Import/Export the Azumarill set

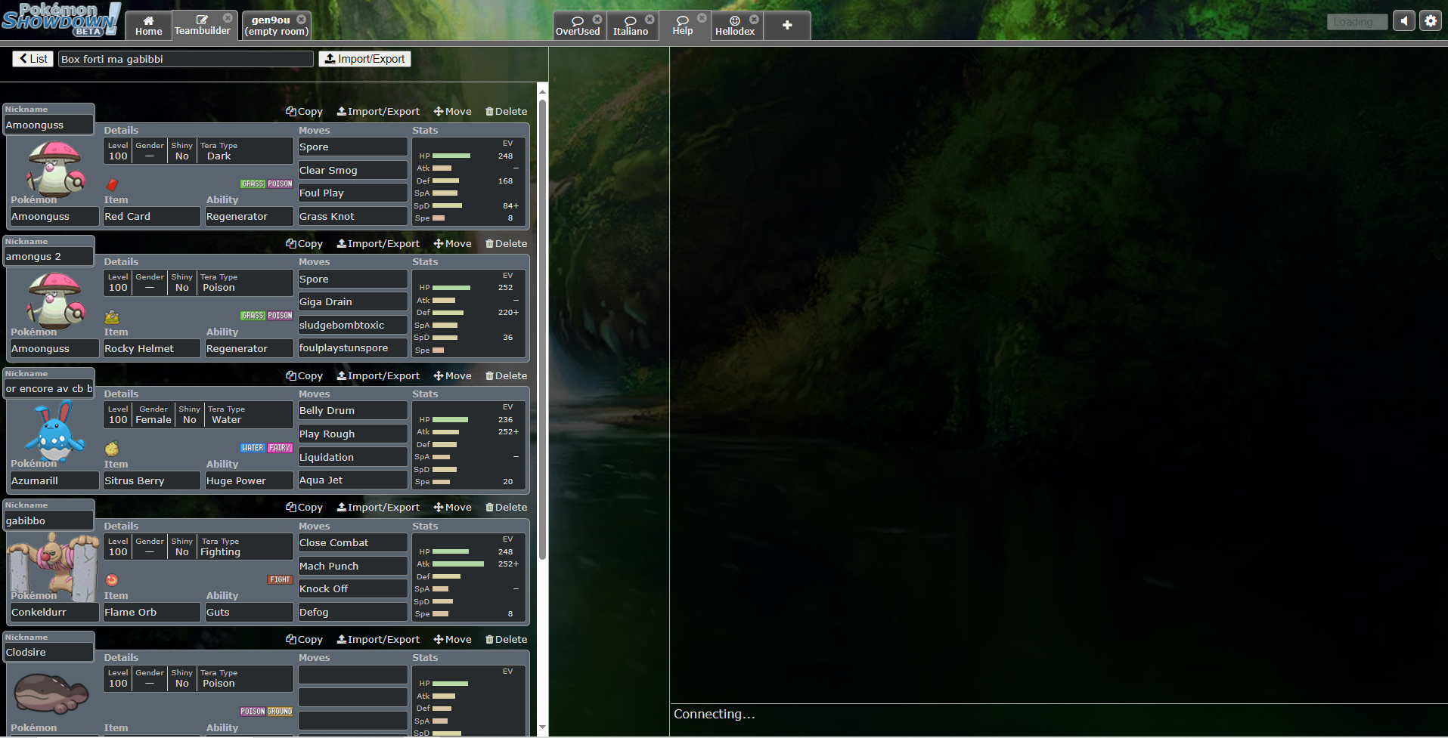click(378, 376)
